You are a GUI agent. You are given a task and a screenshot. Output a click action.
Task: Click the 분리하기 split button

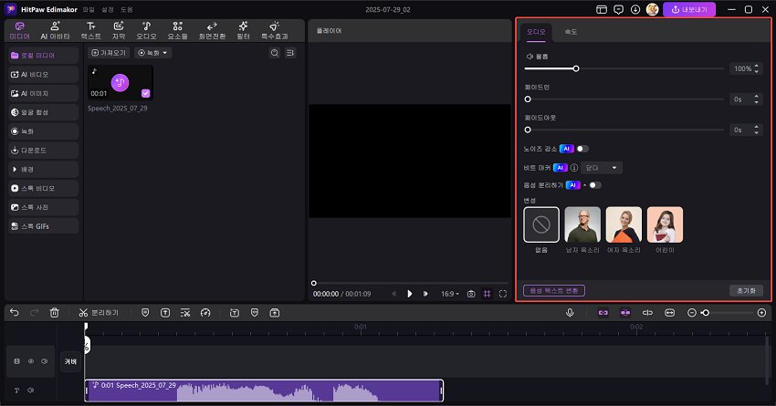pyautogui.click(x=99, y=313)
